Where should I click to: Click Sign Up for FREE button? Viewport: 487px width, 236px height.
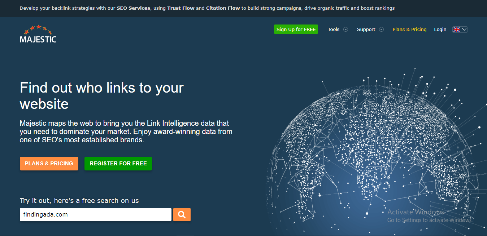click(x=296, y=30)
